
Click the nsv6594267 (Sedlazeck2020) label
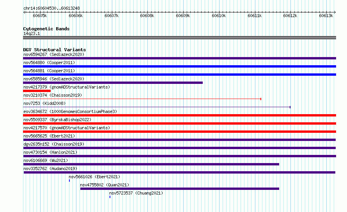click(x=54, y=54)
